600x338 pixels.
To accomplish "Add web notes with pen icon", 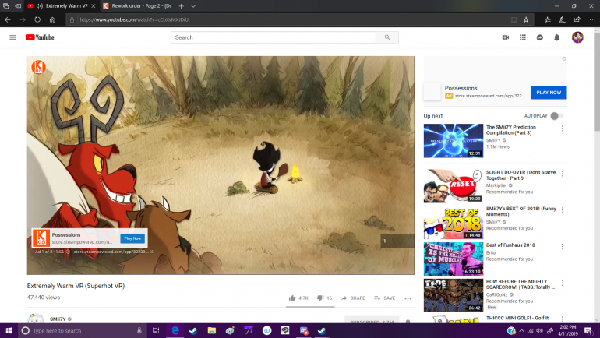I will (562, 19).
